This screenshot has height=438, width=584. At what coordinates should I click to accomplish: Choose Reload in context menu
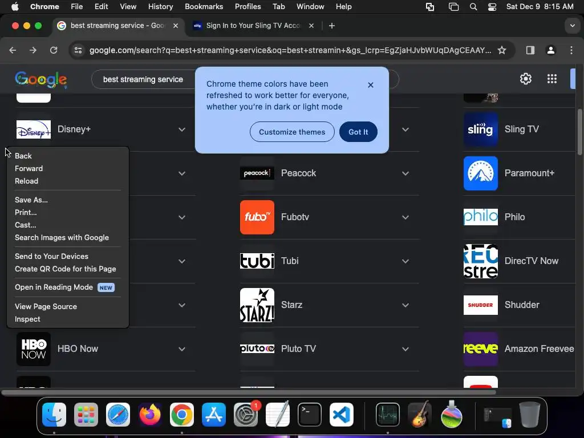(68, 181)
